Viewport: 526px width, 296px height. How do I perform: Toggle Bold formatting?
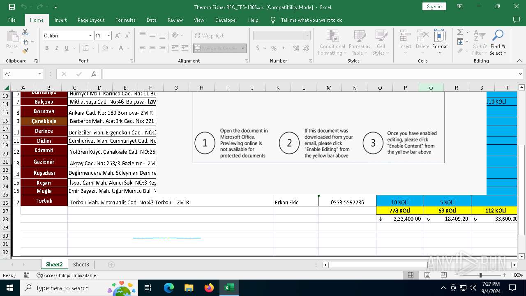coord(47,48)
